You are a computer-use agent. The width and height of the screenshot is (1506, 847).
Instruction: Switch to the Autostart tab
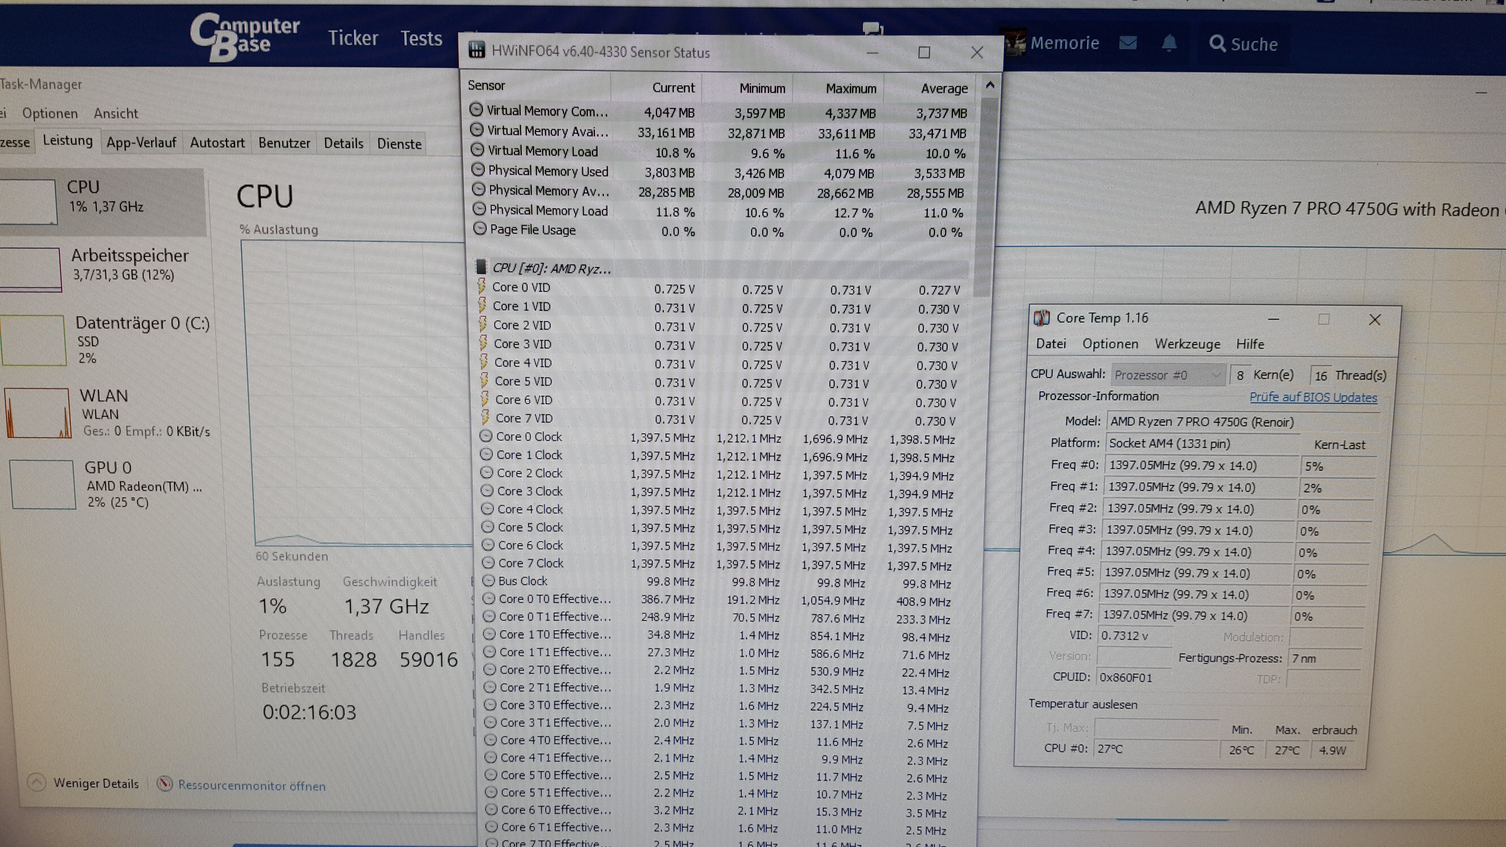pyautogui.click(x=217, y=143)
